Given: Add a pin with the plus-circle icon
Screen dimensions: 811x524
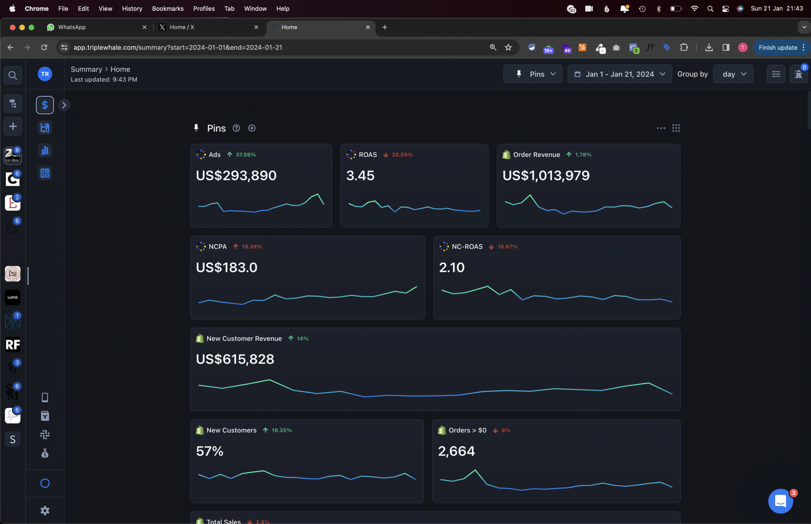Looking at the screenshot, I should pyautogui.click(x=252, y=128).
